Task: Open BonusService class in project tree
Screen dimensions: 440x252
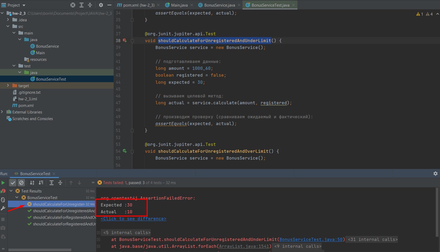Action: (x=47, y=46)
